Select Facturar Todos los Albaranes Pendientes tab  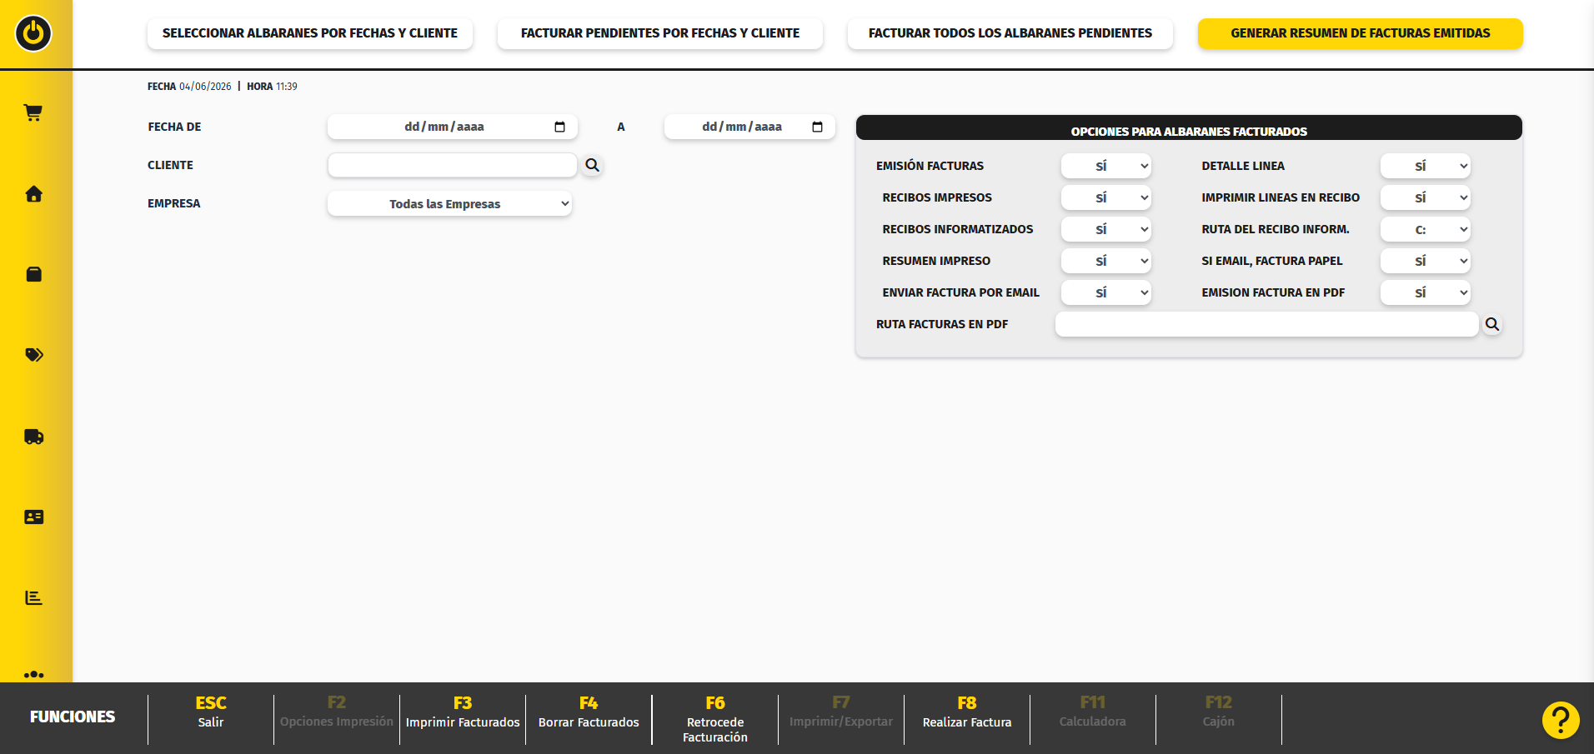(x=1010, y=33)
